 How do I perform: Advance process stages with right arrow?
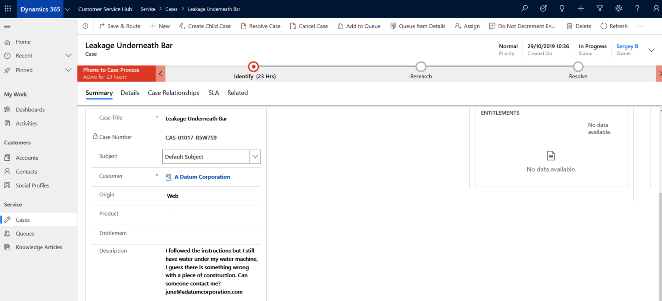659,73
